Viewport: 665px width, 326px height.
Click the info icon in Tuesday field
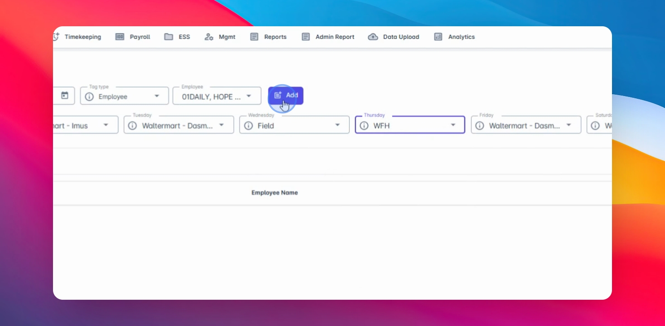click(x=132, y=126)
